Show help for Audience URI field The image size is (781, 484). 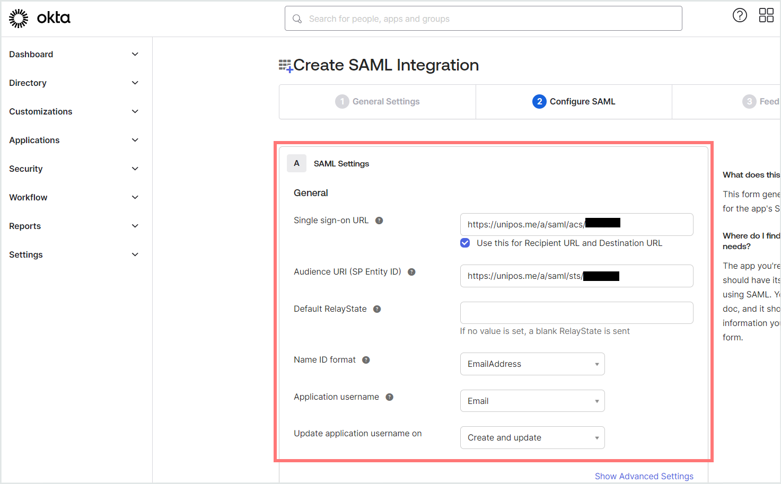point(411,272)
